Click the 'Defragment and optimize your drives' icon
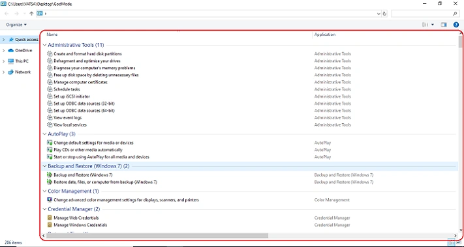 (50, 61)
